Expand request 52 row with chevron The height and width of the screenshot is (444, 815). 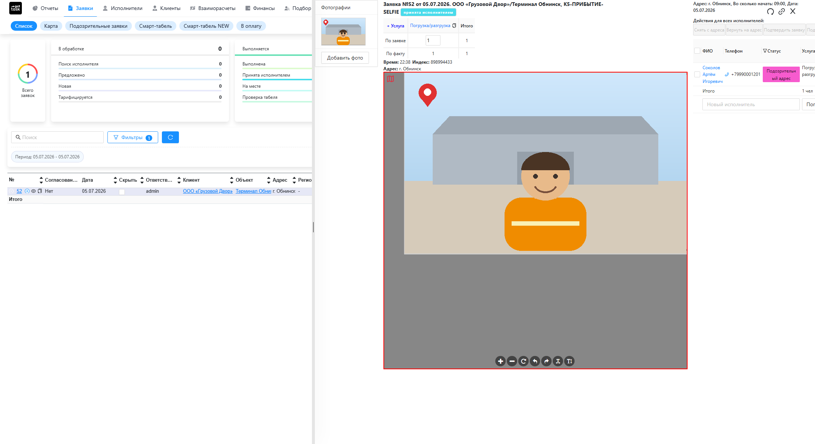pyautogui.click(x=11, y=191)
